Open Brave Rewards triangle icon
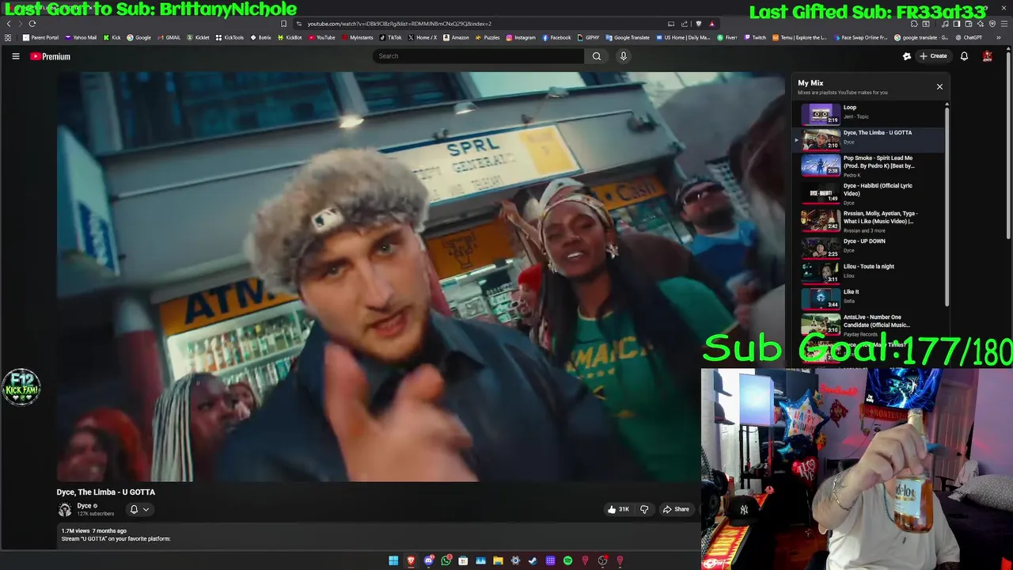This screenshot has height=570, width=1013. pos(711,24)
